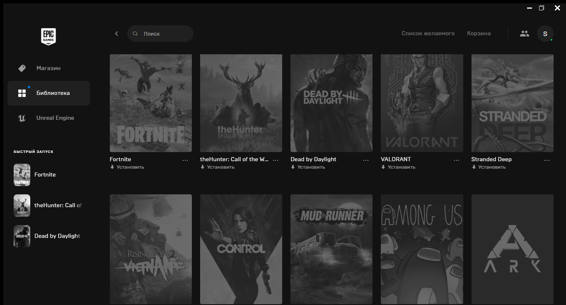The image size is (566, 305).
Task: Click the search magnifier icon
Action: [135, 34]
